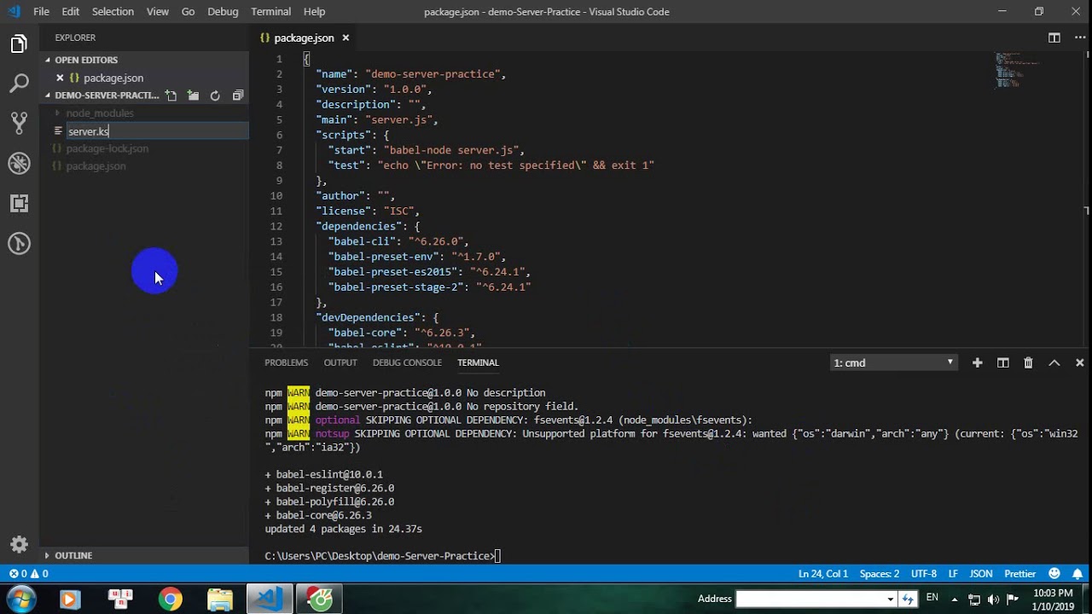Split the terminal panel
Screen dimensions: 1092x614
coord(1003,362)
